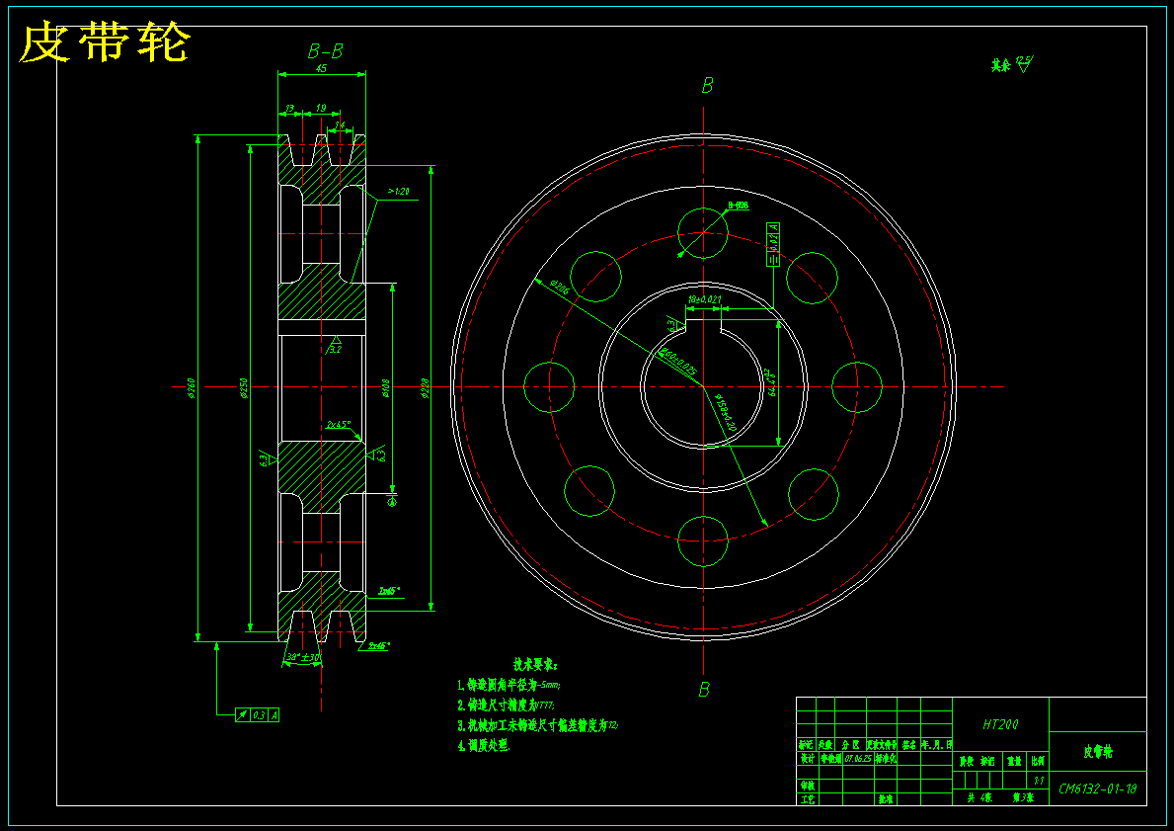Click the 签名 signature header cell
This screenshot has width=1174, height=831.
click(909, 745)
